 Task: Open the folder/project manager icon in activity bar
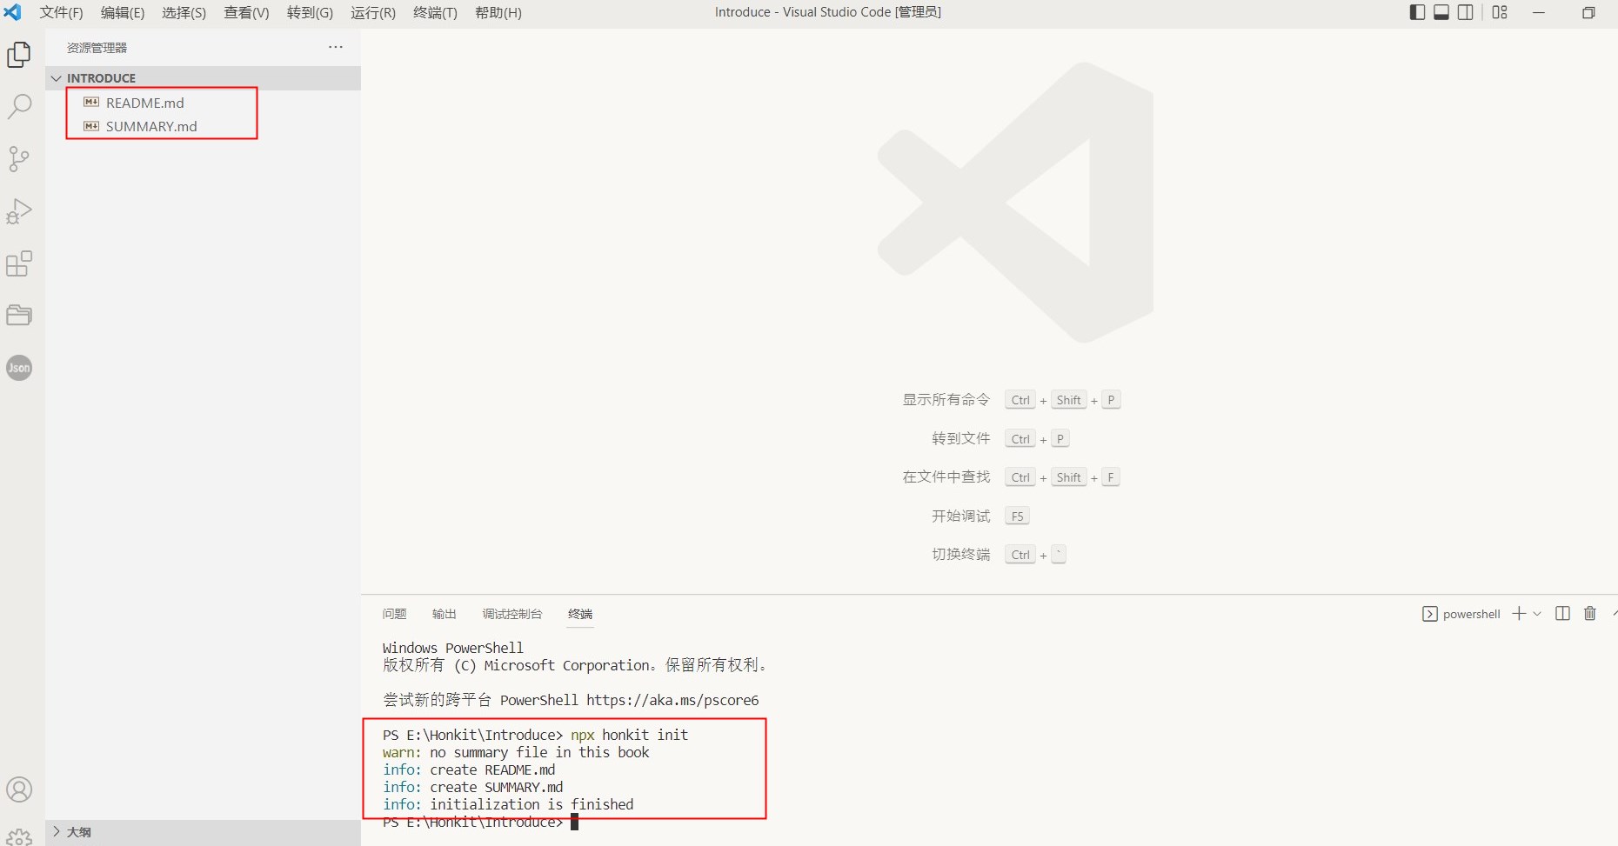(x=19, y=315)
